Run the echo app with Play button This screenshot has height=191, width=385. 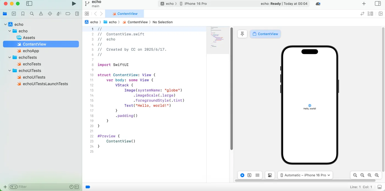pos(74,4)
